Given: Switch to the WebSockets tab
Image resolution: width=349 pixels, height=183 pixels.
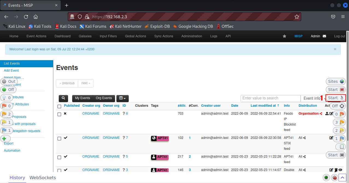Looking at the screenshot, I should click(x=43, y=178).
